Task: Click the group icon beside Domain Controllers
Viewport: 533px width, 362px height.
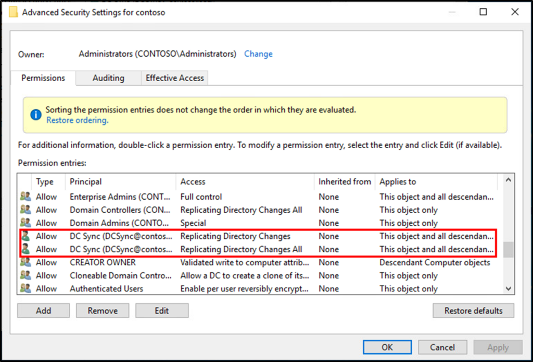Action: (24, 210)
